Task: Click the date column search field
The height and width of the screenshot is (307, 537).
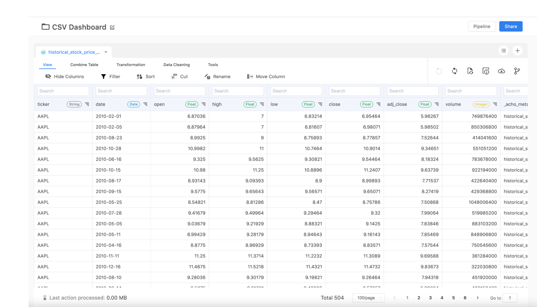Action: [x=121, y=91]
